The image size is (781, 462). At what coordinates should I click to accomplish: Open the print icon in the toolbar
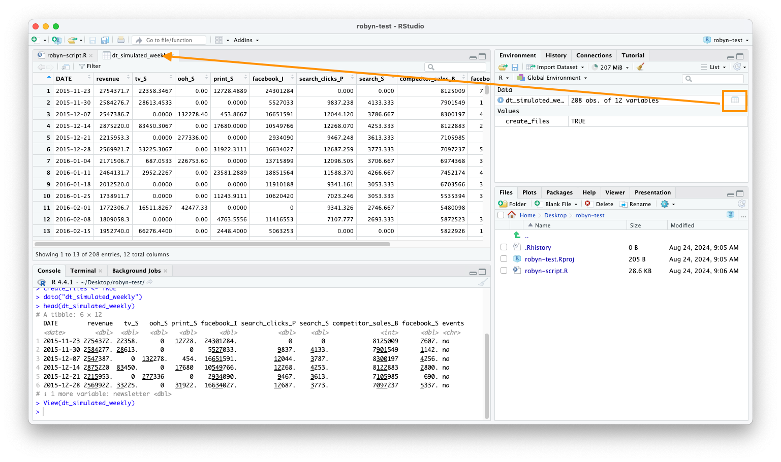[121, 40]
